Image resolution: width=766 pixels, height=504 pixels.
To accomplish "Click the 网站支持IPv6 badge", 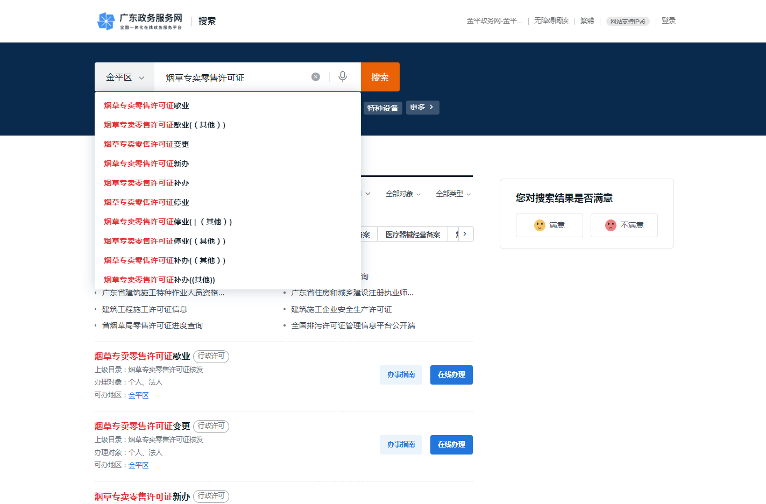I will point(628,22).
